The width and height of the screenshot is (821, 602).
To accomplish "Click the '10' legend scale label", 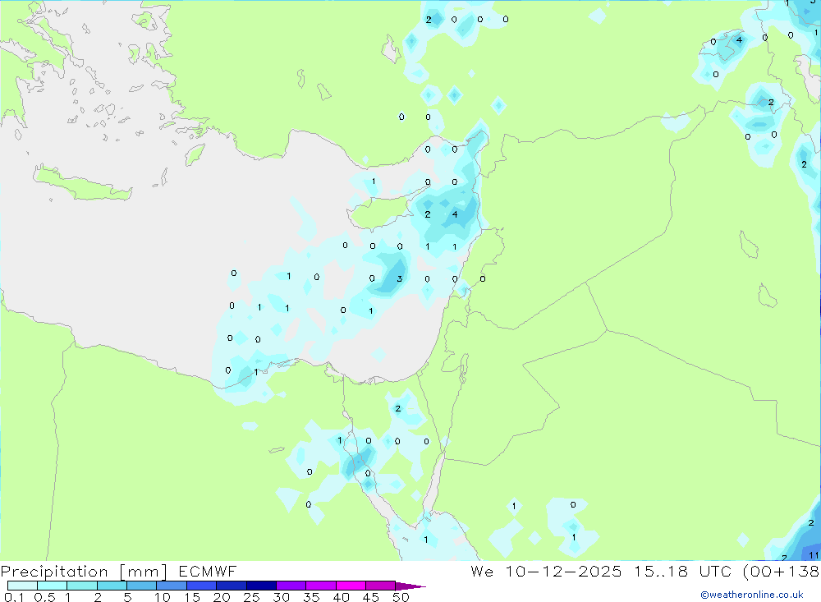I will [x=163, y=597].
